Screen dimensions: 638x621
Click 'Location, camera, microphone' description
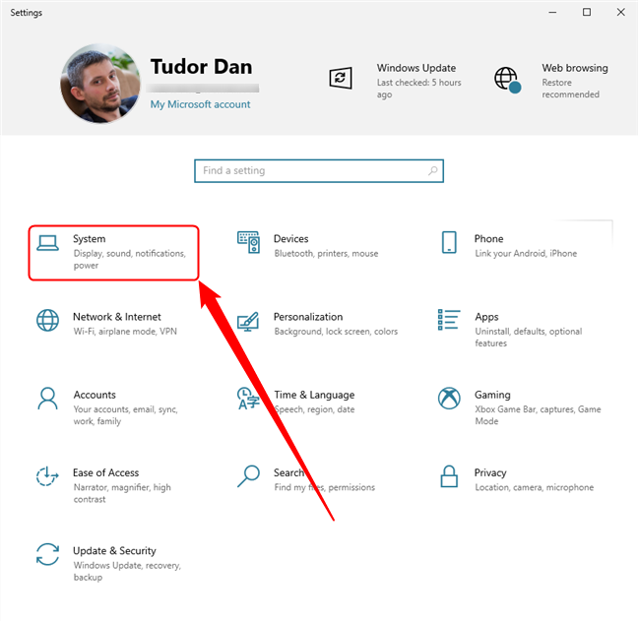pos(535,487)
